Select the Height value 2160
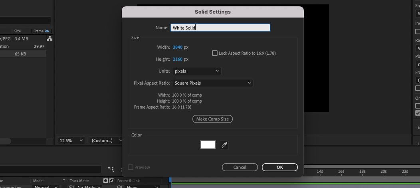 pyautogui.click(x=177, y=59)
